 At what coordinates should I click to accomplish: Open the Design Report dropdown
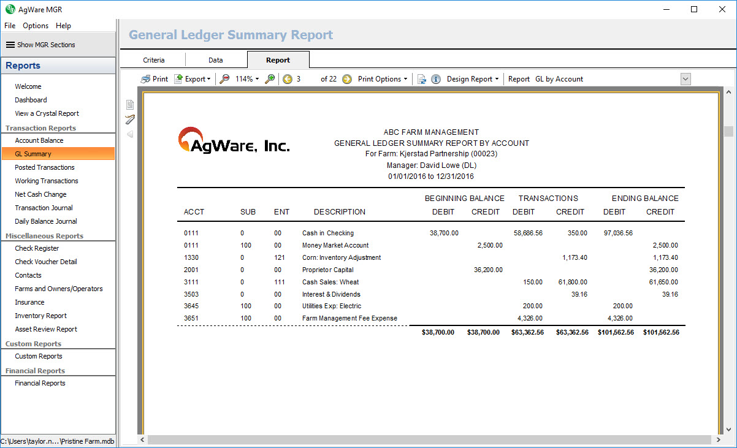tap(472, 79)
